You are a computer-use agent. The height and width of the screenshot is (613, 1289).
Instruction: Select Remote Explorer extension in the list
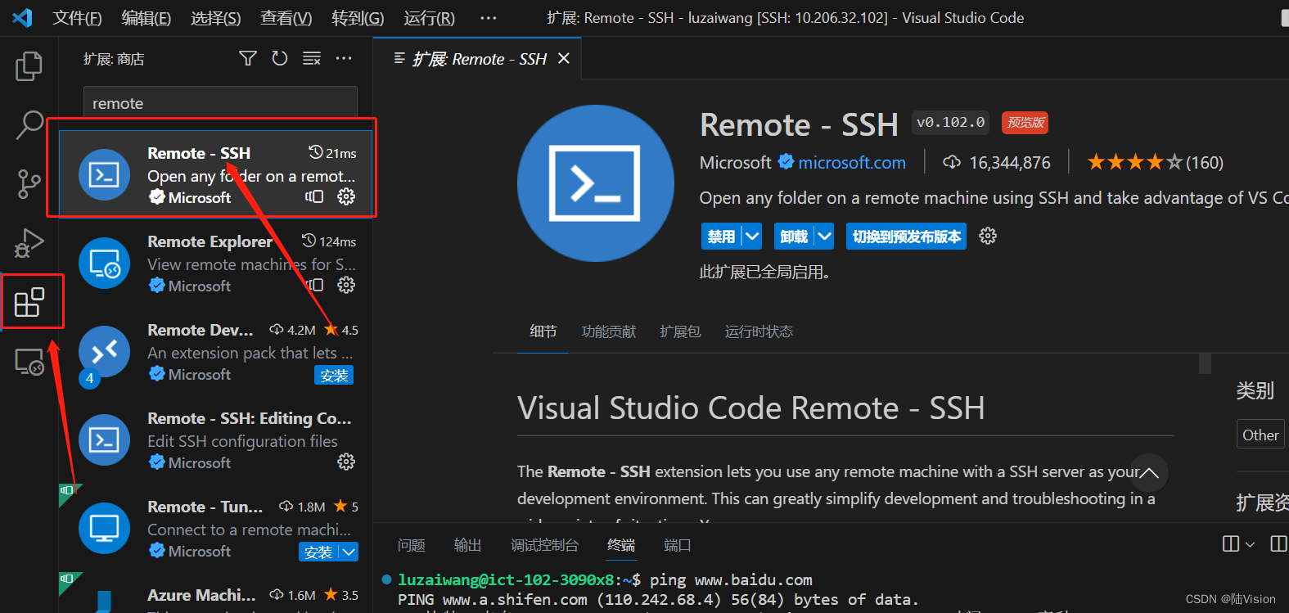[x=215, y=263]
